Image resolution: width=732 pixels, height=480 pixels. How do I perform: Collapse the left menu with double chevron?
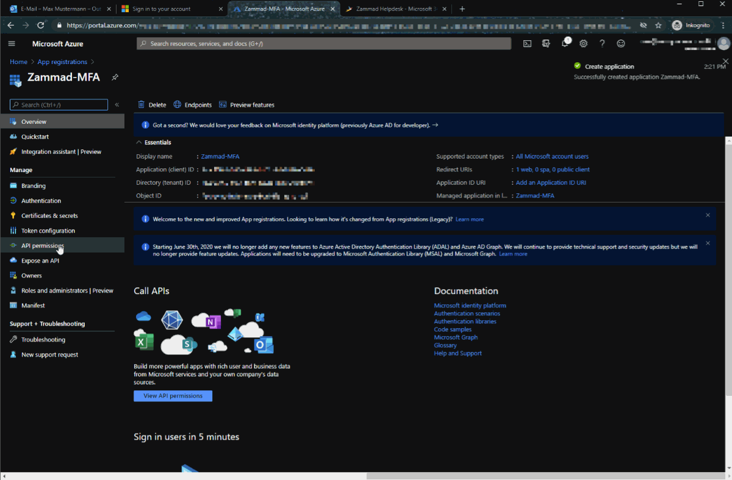point(117,105)
